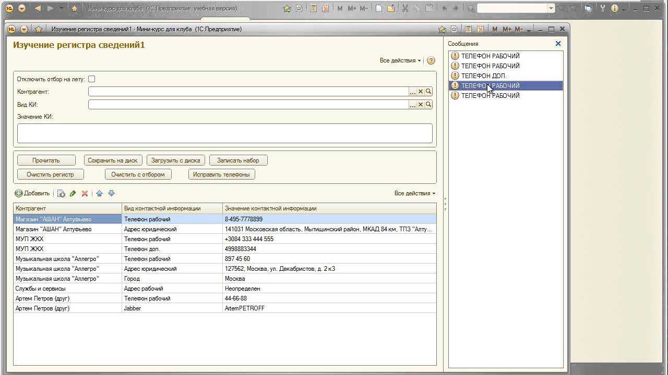The width and height of the screenshot is (668, 375).
Task: Click the 'Записать набор' button
Action: (x=238, y=160)
